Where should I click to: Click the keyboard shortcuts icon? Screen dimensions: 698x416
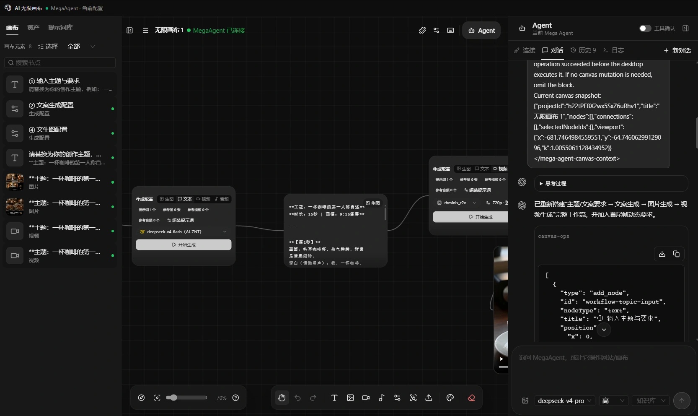[x=450, y=30]
